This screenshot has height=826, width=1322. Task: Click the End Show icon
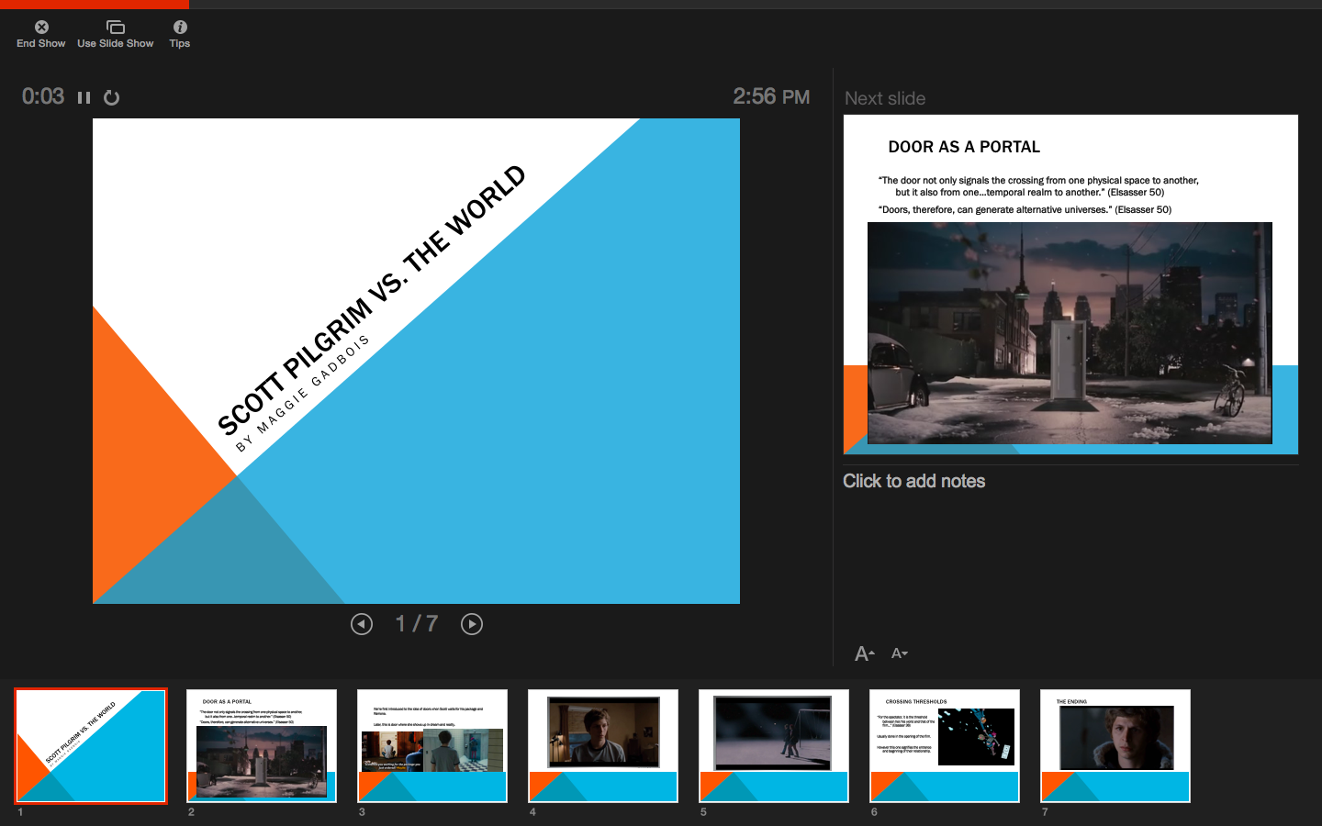coord(41,28)
